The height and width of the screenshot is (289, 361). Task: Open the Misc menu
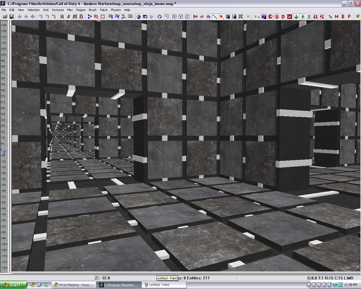coord(70,10)
